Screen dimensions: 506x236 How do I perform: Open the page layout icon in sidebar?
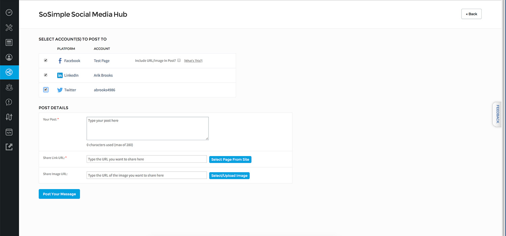(9, 42)
